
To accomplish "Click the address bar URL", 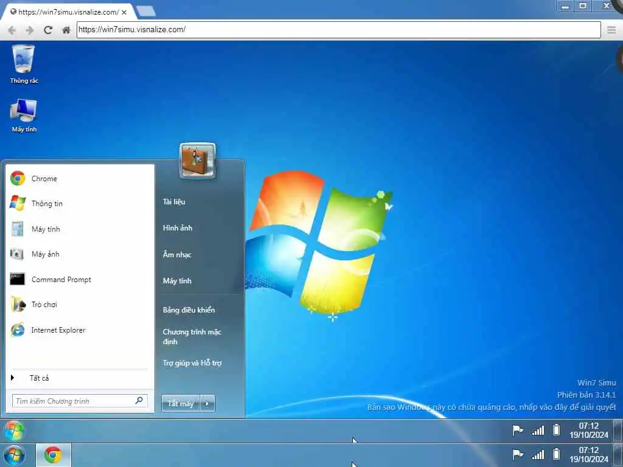I will click(338, 30).
